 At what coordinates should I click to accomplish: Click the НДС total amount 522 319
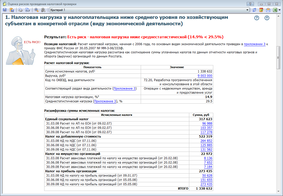206,137
